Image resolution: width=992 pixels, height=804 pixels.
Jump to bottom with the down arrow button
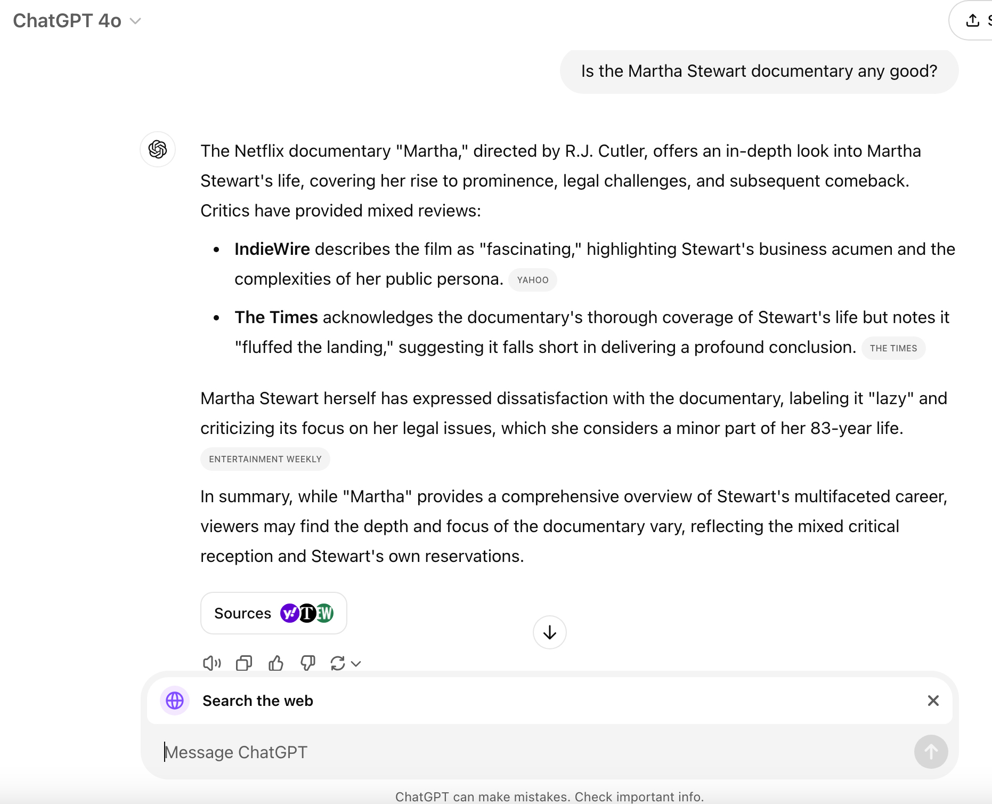550,632
